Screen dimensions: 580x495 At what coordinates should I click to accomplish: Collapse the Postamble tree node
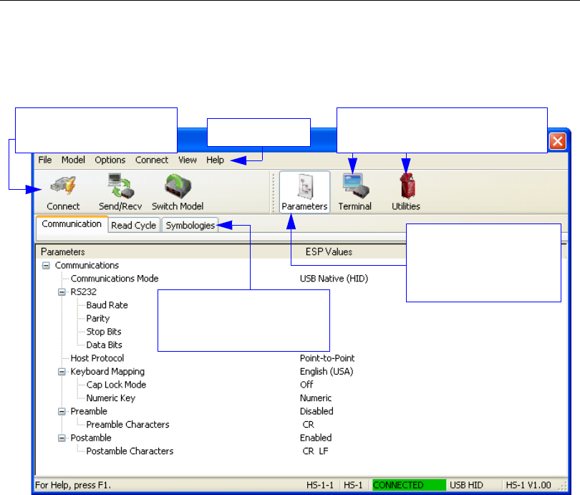(62, 438)
